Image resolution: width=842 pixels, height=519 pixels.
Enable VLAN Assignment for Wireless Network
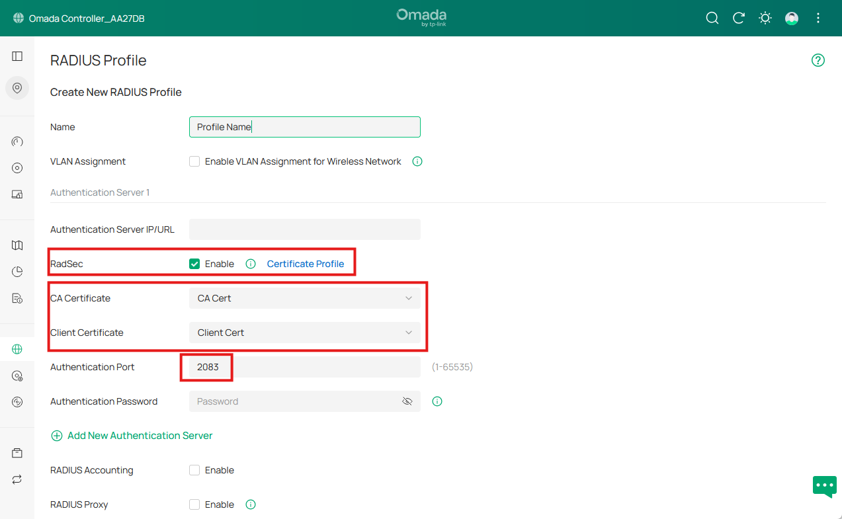194,161
